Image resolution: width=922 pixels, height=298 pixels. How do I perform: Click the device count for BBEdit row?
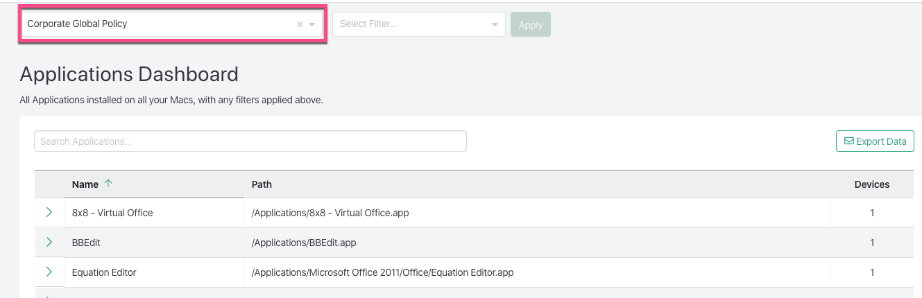click(x=872, y=243)
